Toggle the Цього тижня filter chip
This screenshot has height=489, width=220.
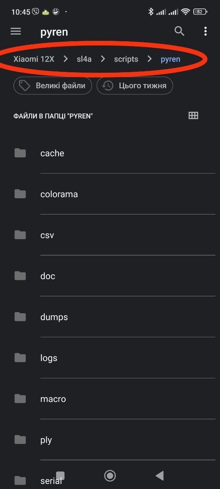[x=135, y=86]
